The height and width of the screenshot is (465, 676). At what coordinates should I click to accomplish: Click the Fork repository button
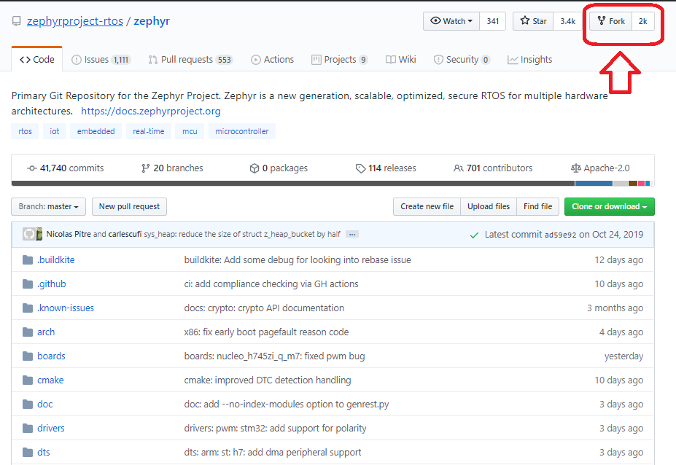click(611, 21)
